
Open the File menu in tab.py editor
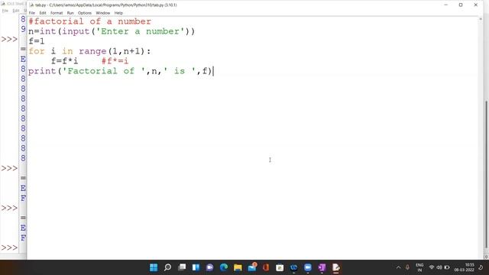[x=32, y=13]
